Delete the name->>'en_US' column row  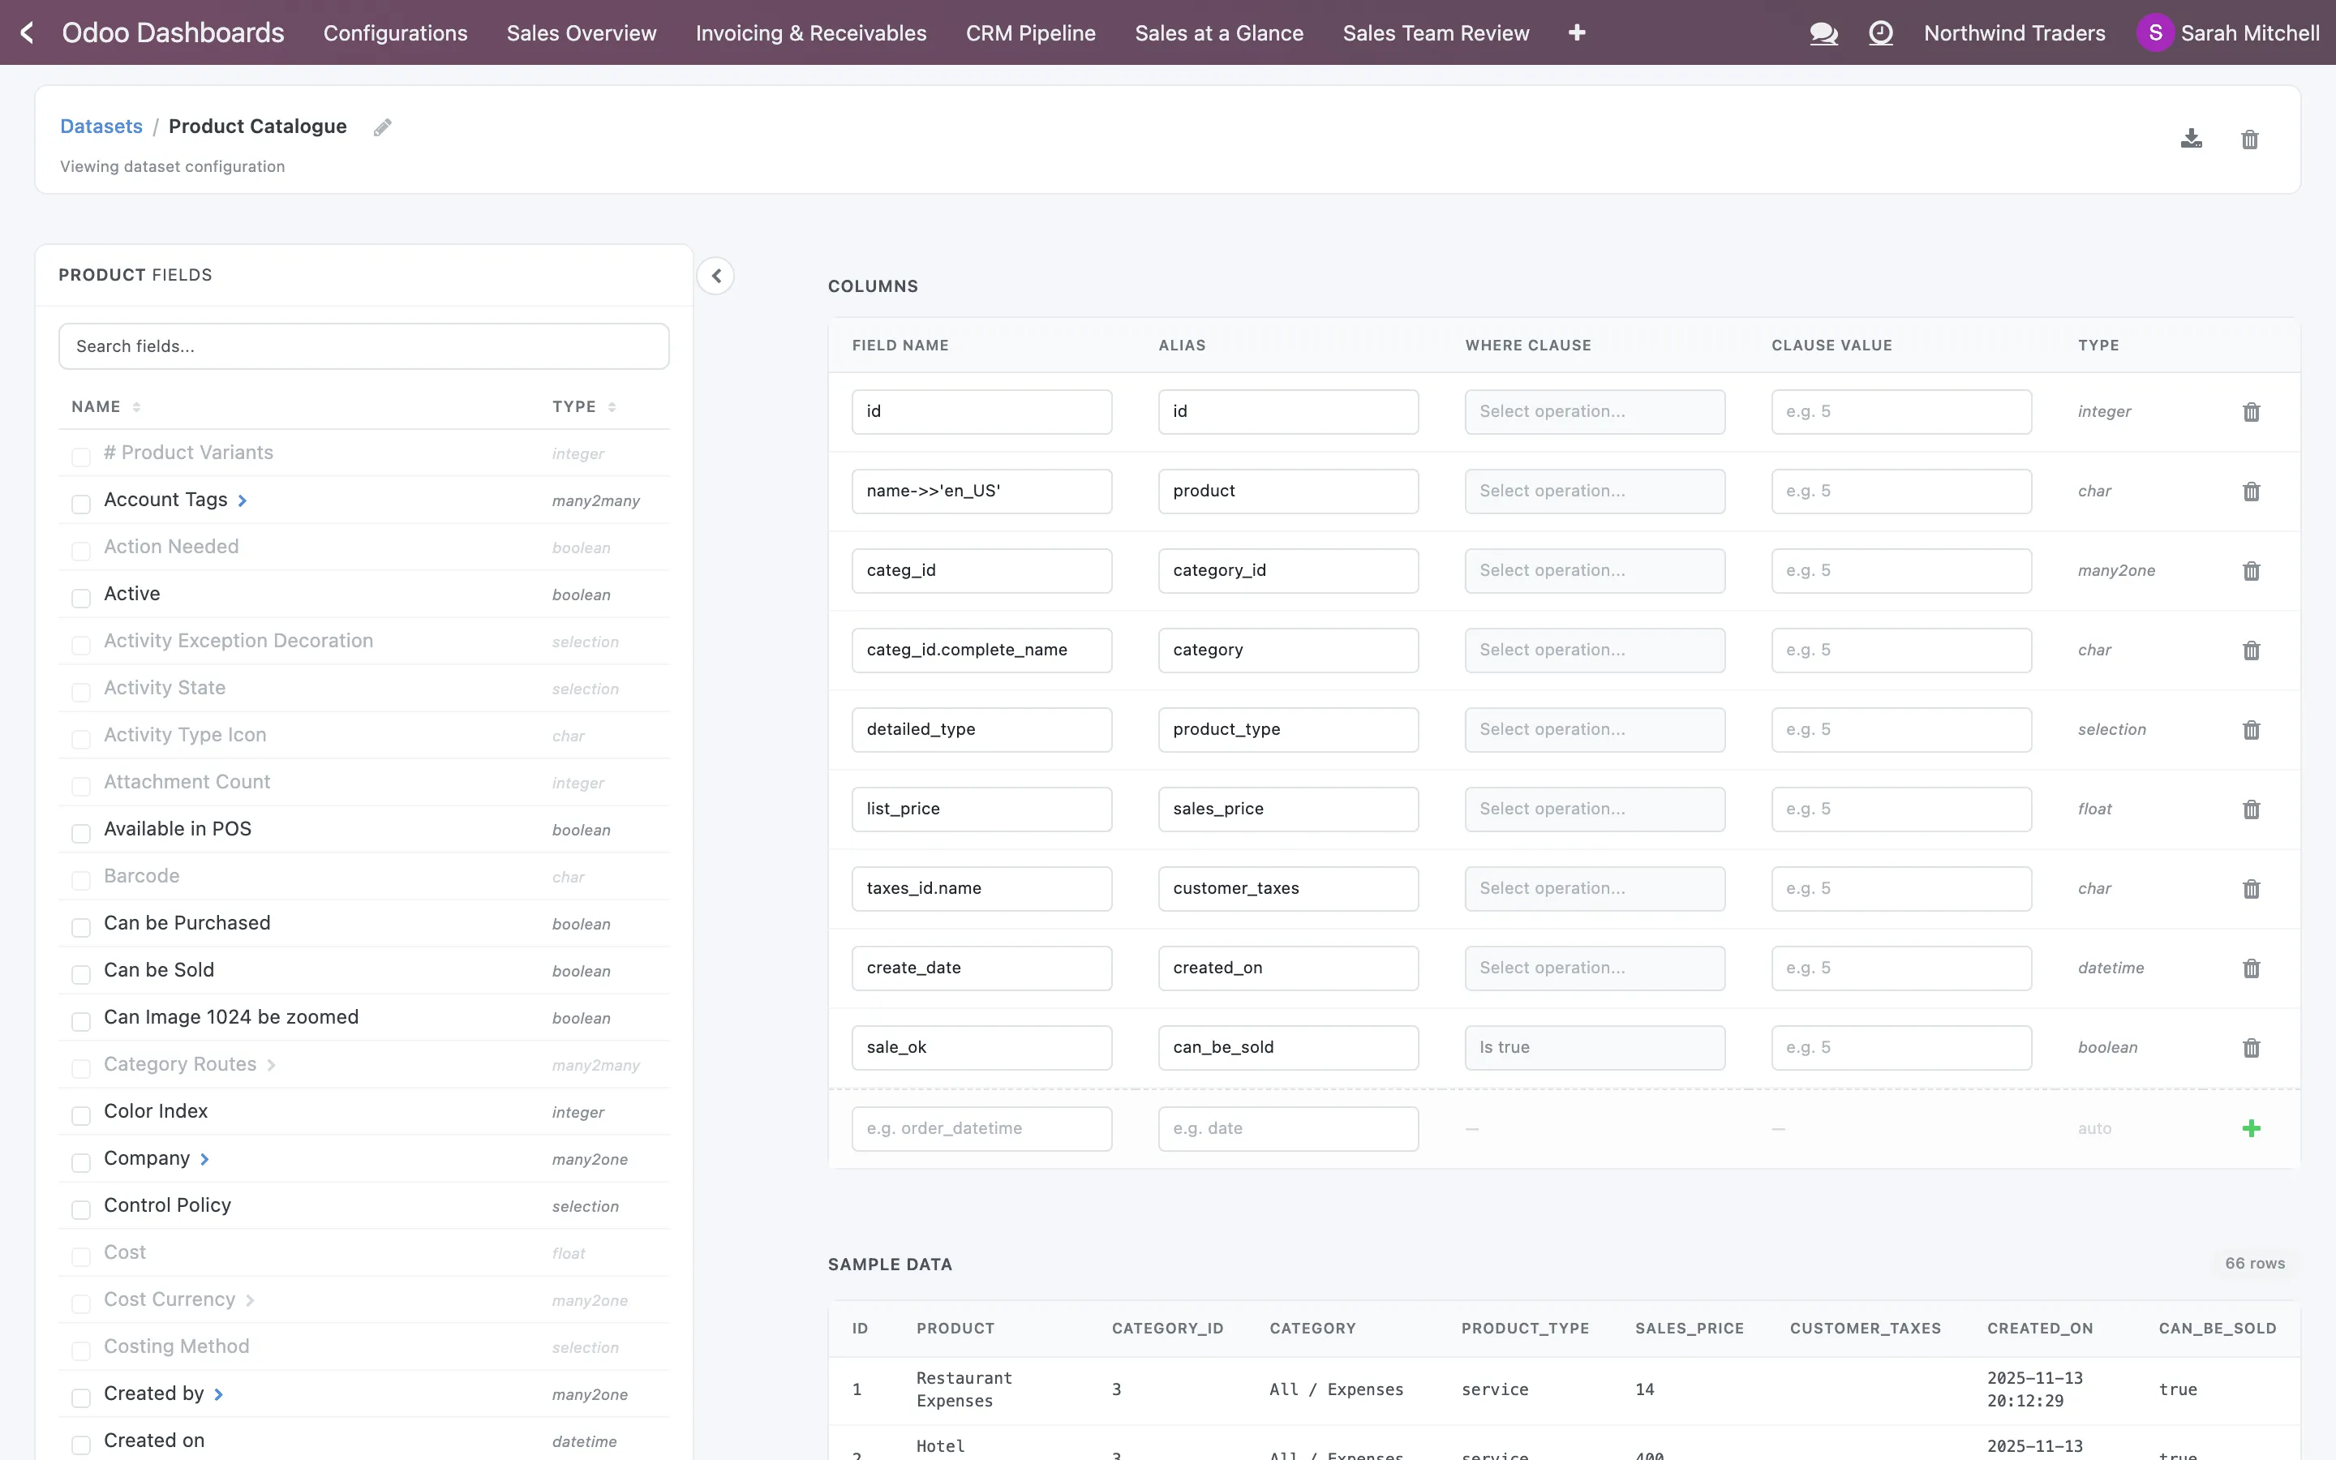2251,492
